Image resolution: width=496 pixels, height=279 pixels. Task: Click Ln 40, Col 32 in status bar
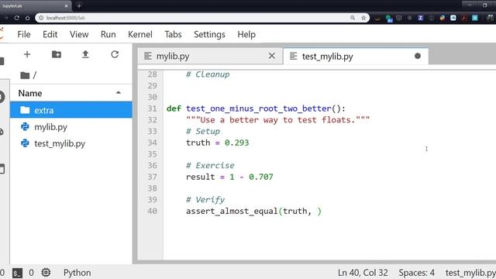tap(363, 273)
